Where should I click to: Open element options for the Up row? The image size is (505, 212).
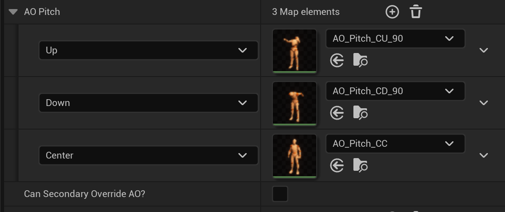coord(483,50)
